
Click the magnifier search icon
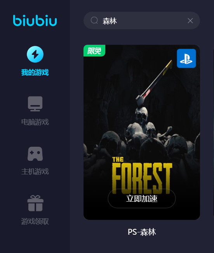(x=94, y=21)
